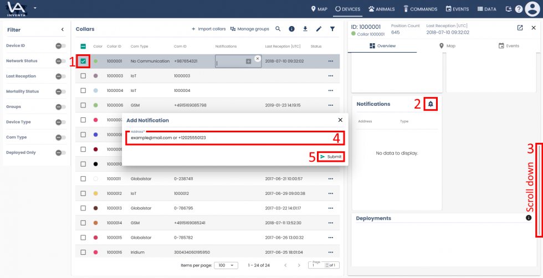Click Import collars button
Image resolution: width=543 pixels, height=278 pixels.
click(208, 29)
